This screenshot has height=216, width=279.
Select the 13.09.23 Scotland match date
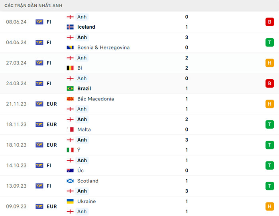16,186
